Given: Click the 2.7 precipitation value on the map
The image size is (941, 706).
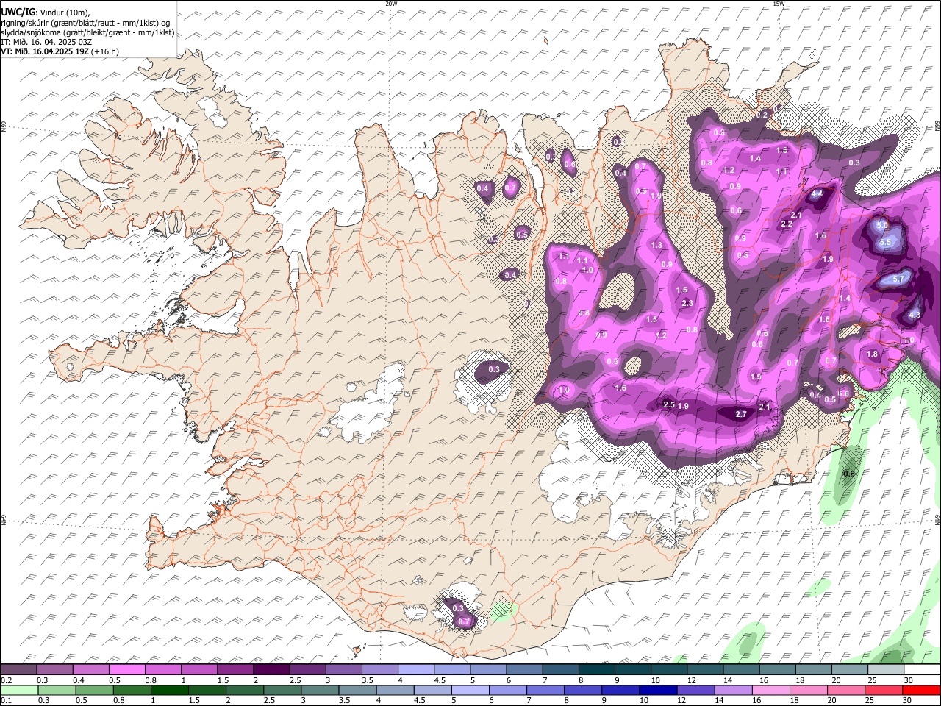Looking at the screenshot, I should (741, 414).
